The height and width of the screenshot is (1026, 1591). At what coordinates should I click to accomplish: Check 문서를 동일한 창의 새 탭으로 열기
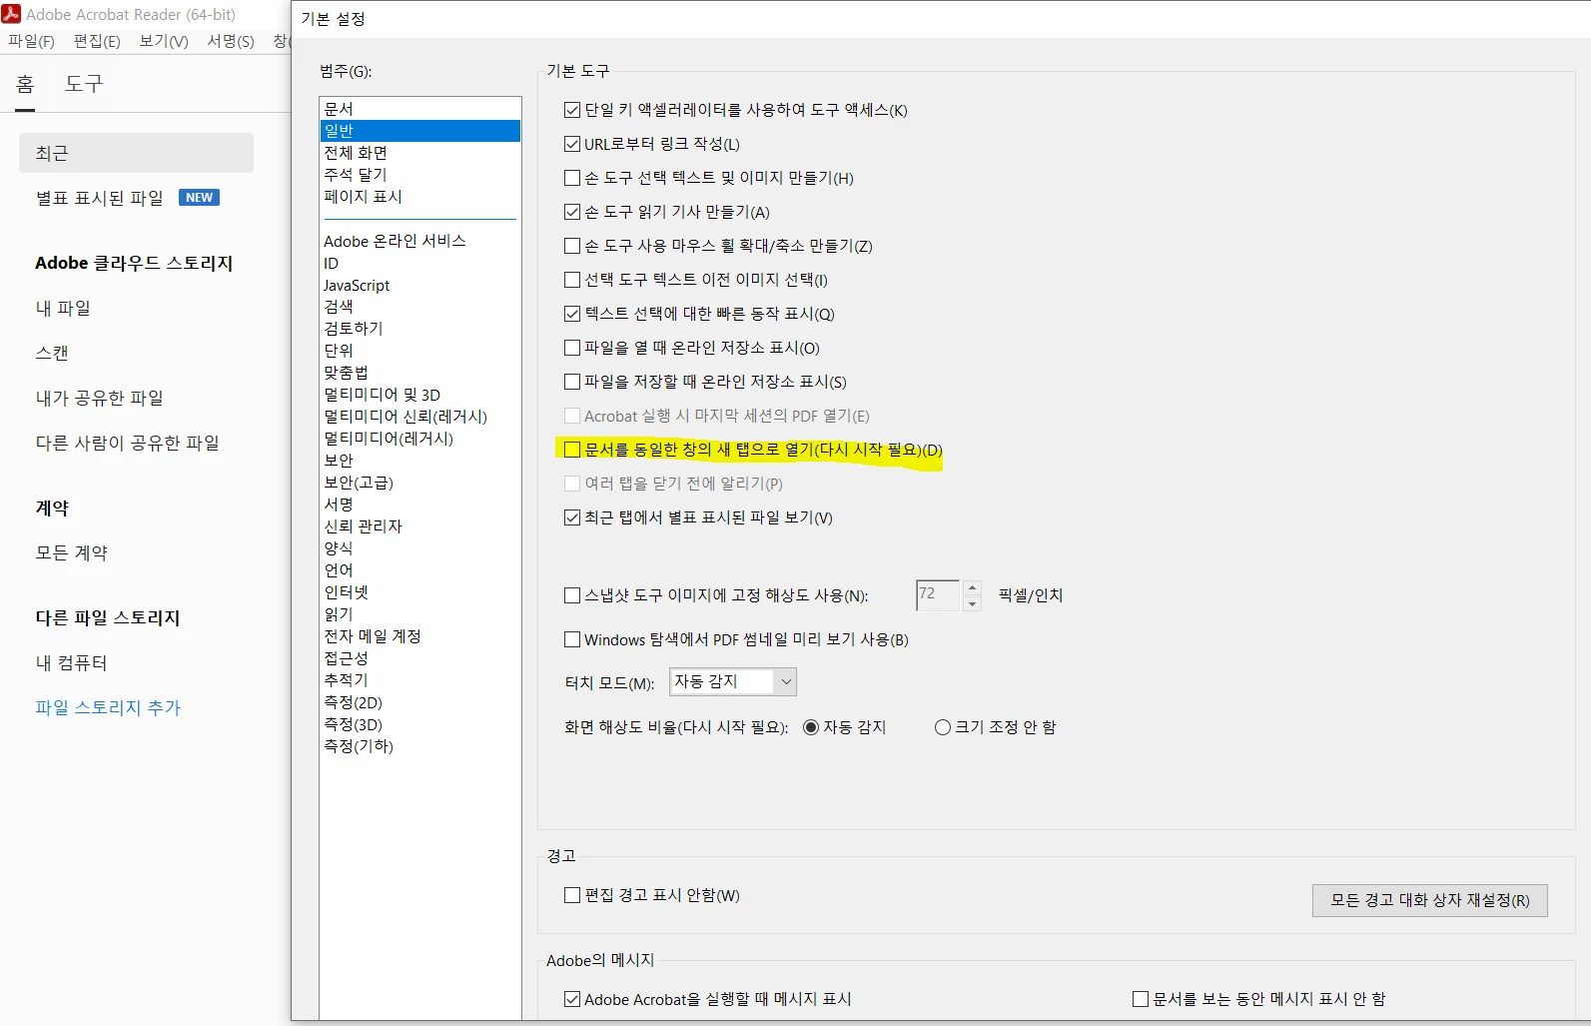(572, 450)
